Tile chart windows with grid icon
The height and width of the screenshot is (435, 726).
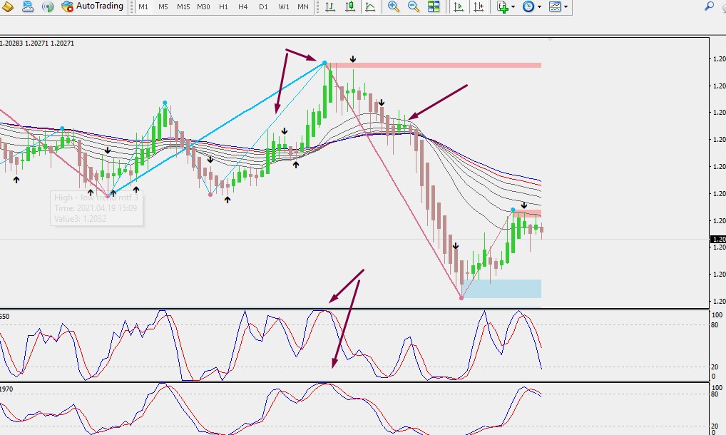click(434, 6)
